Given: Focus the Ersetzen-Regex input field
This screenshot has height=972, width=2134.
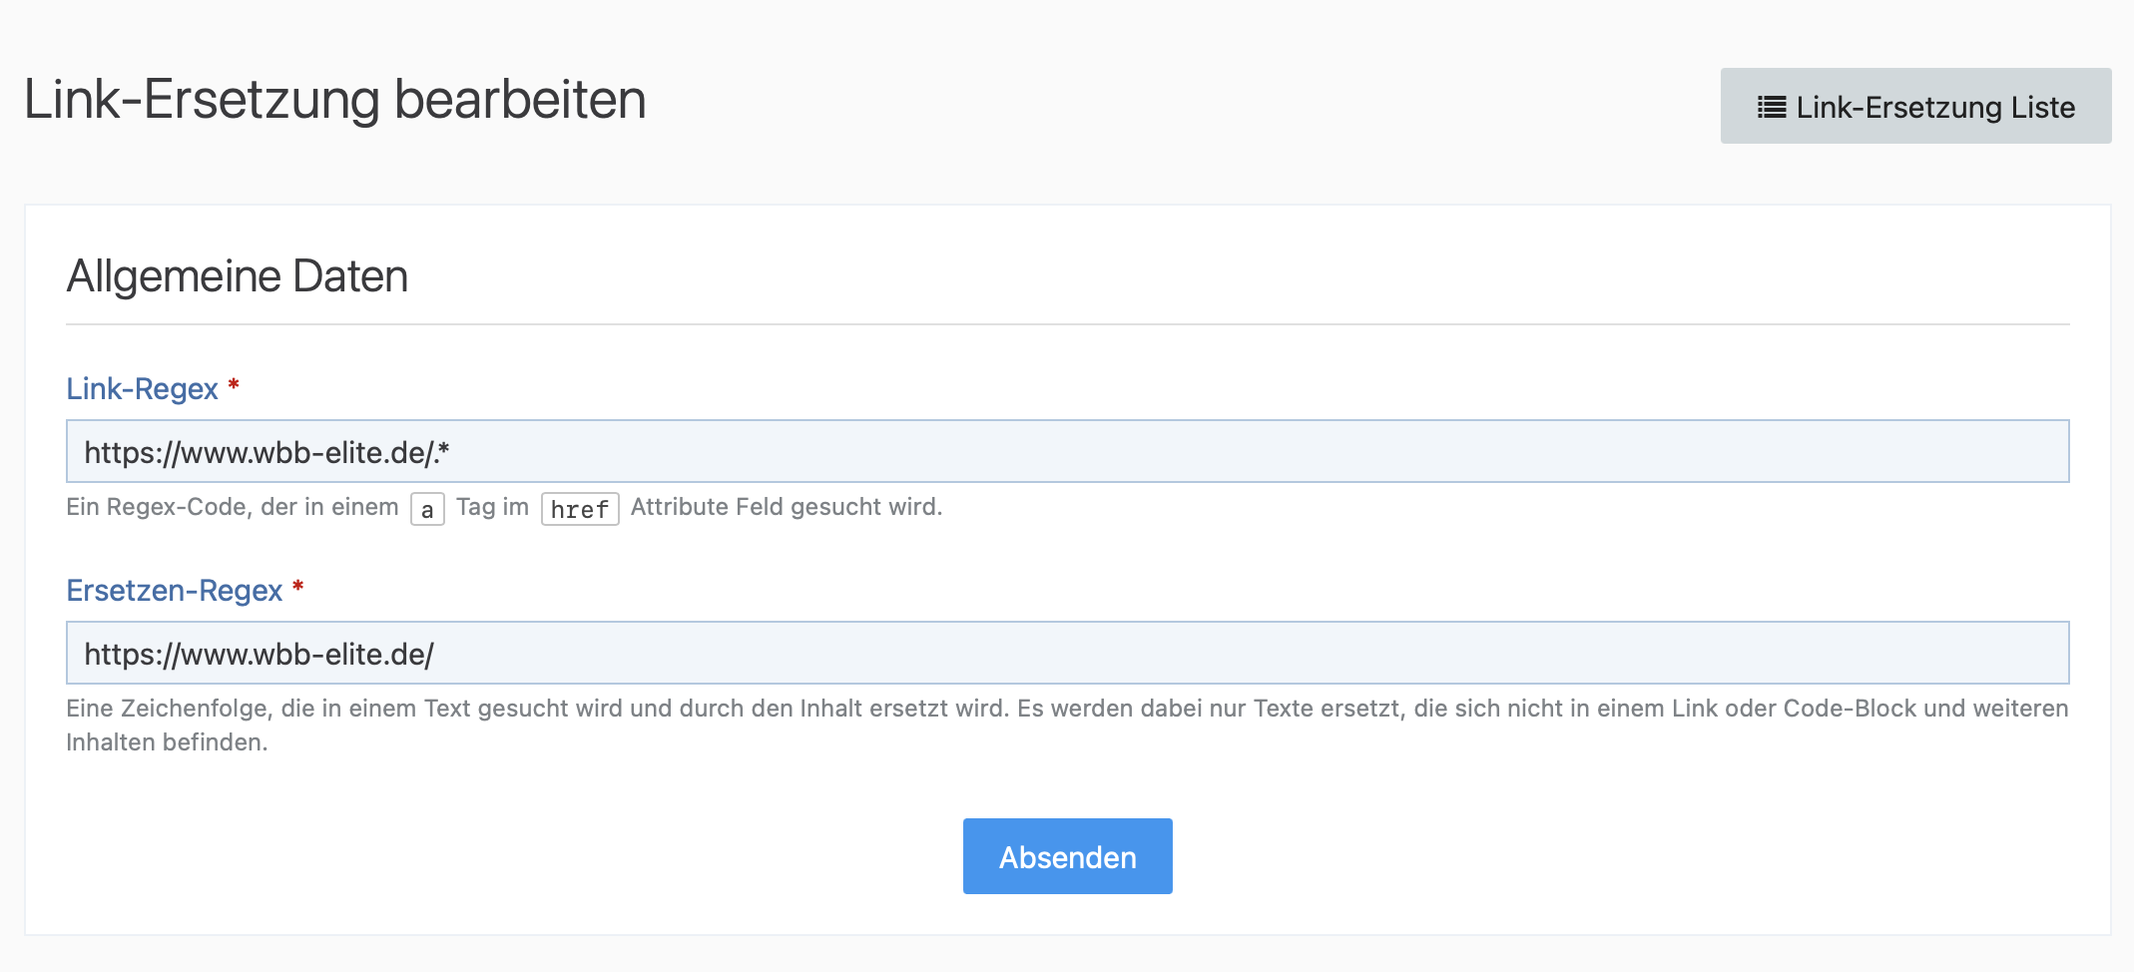Looking at the screenshot, I should coord(1067,654).
